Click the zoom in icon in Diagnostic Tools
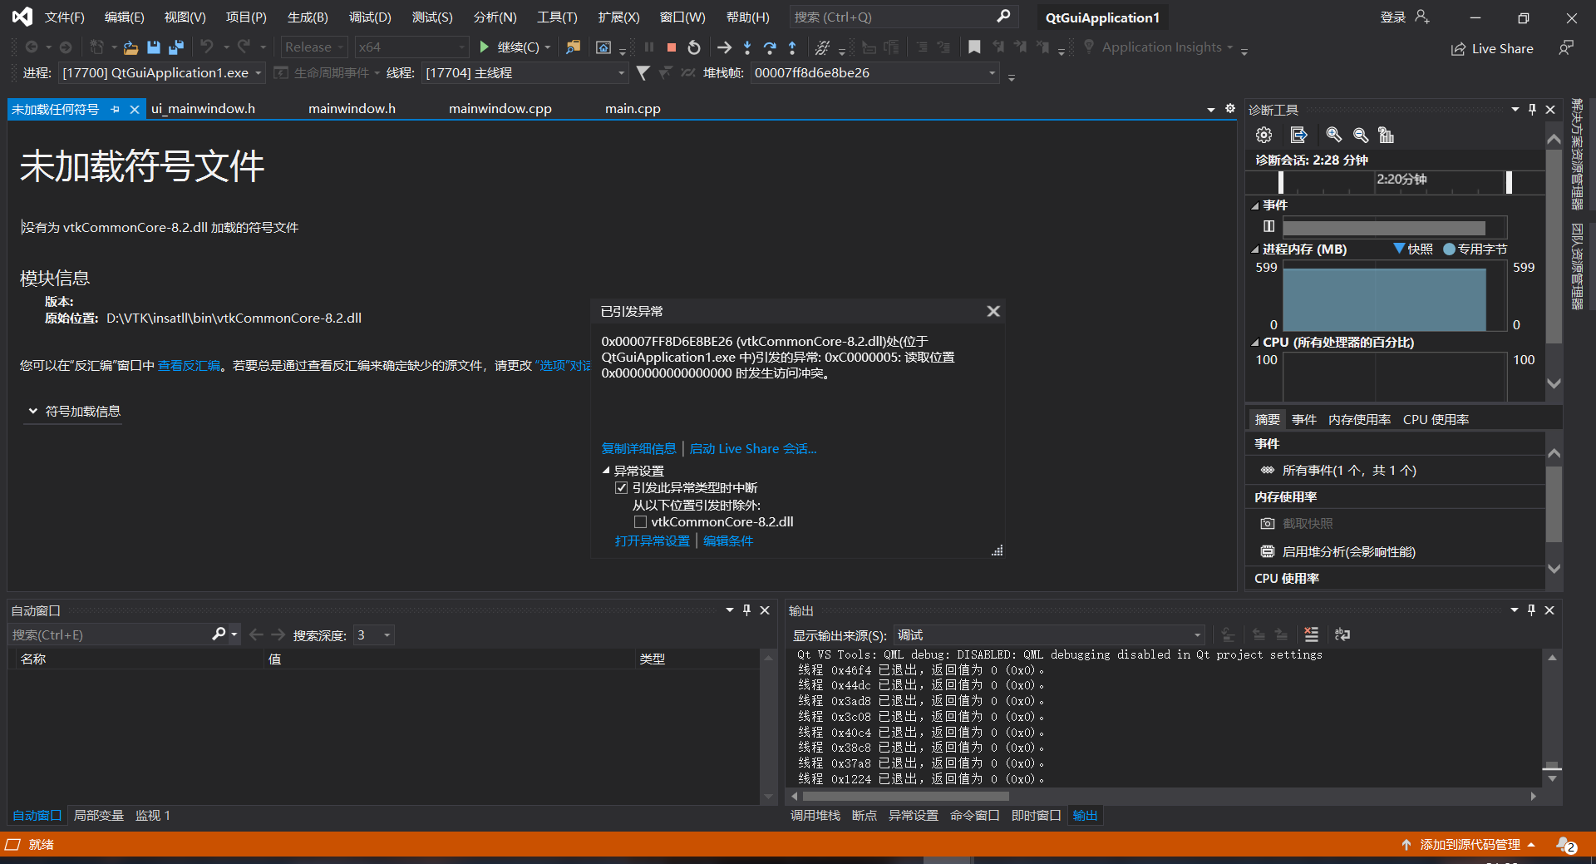Viewport: 1596px width, 864px height. click(1333, 135)
